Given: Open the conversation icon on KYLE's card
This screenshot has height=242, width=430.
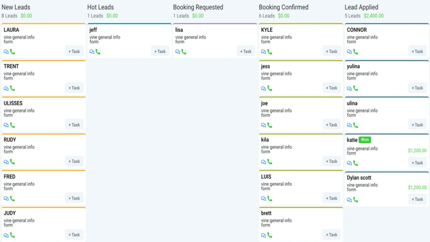Looking at the screenshot, I should (x=264, y=52).
